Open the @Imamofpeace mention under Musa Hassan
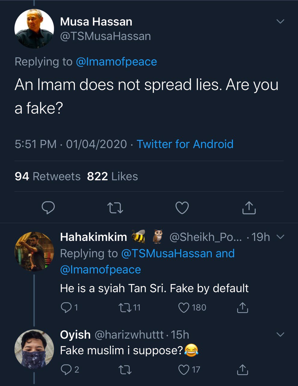This screenshot has height=386, width=298. coord(116,62)
